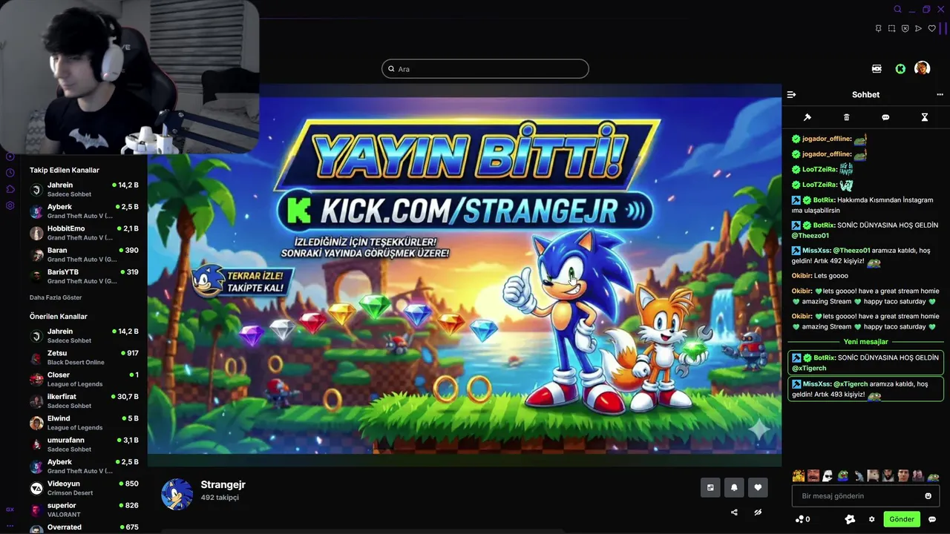Click Okibir's username on the "Lets goooo" message
950x534 pixels.
tap(802, 276)
